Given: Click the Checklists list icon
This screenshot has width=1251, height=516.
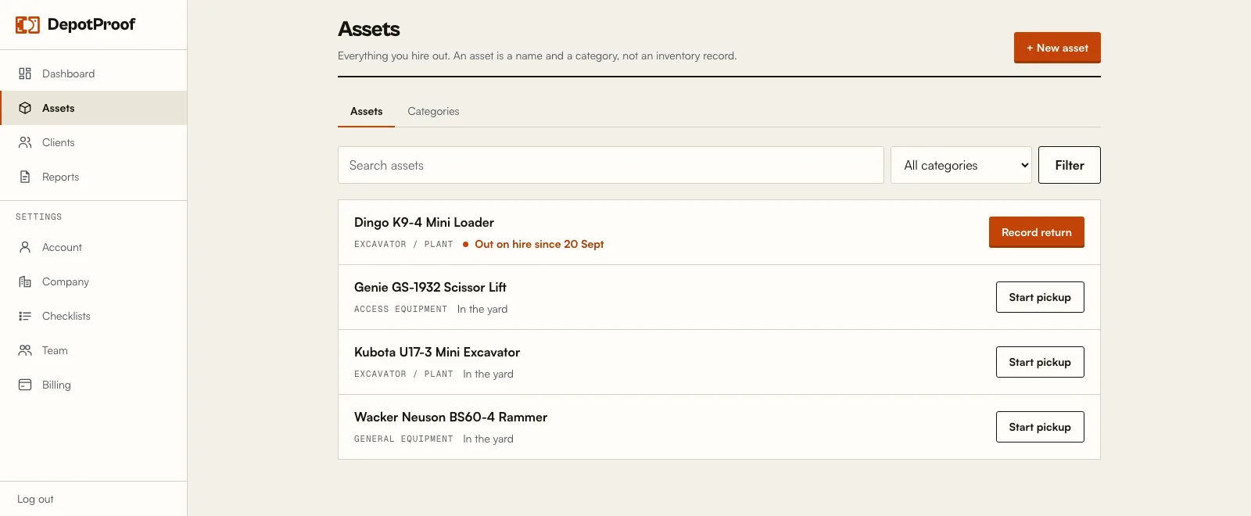Looking at the screenshot, I should 25,316.
